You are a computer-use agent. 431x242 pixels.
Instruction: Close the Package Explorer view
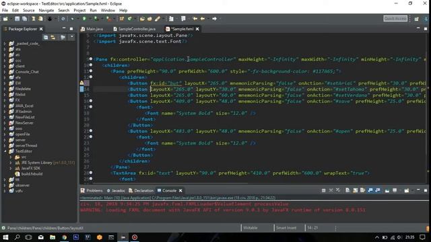pyautogui.click(x=41, y=29)
